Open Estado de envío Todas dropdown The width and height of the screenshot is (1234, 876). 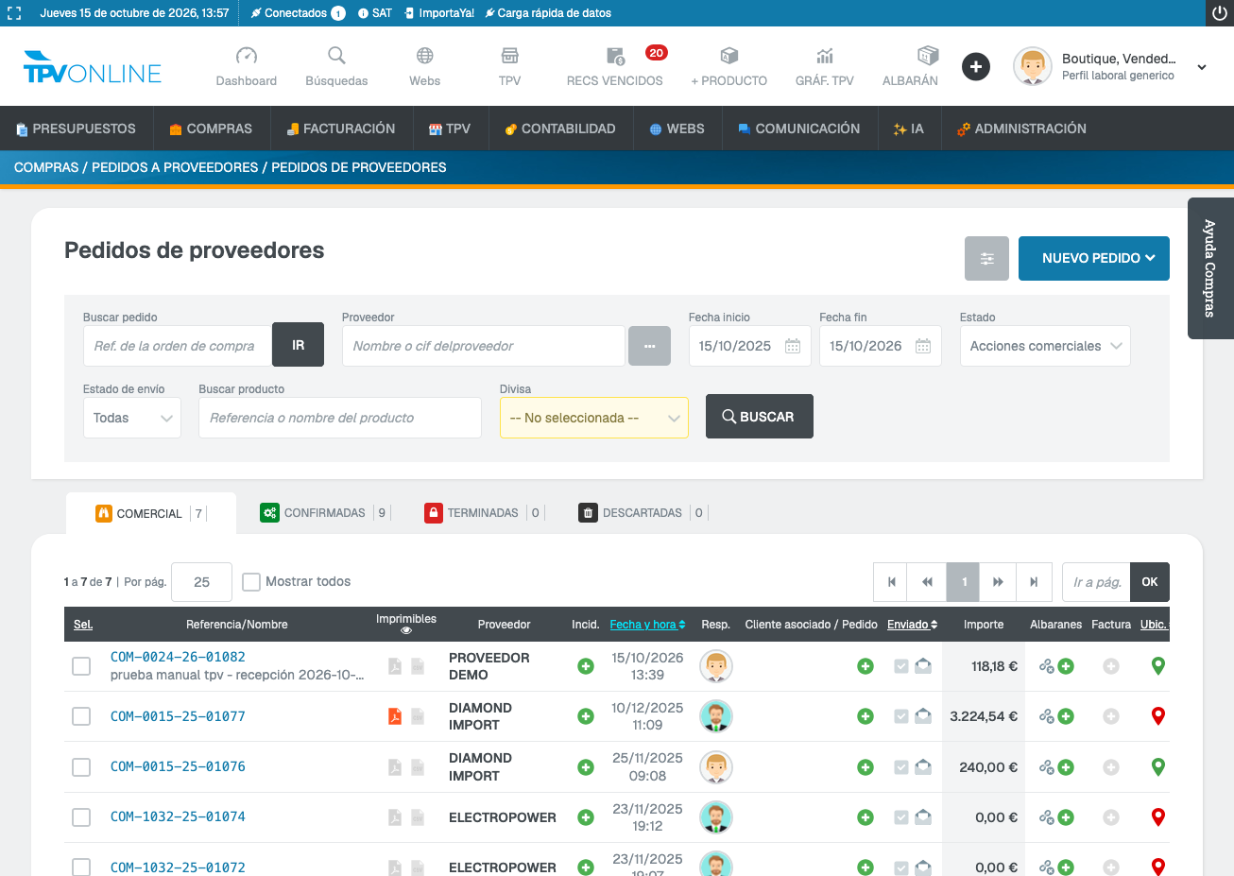[x=132, y=418]
